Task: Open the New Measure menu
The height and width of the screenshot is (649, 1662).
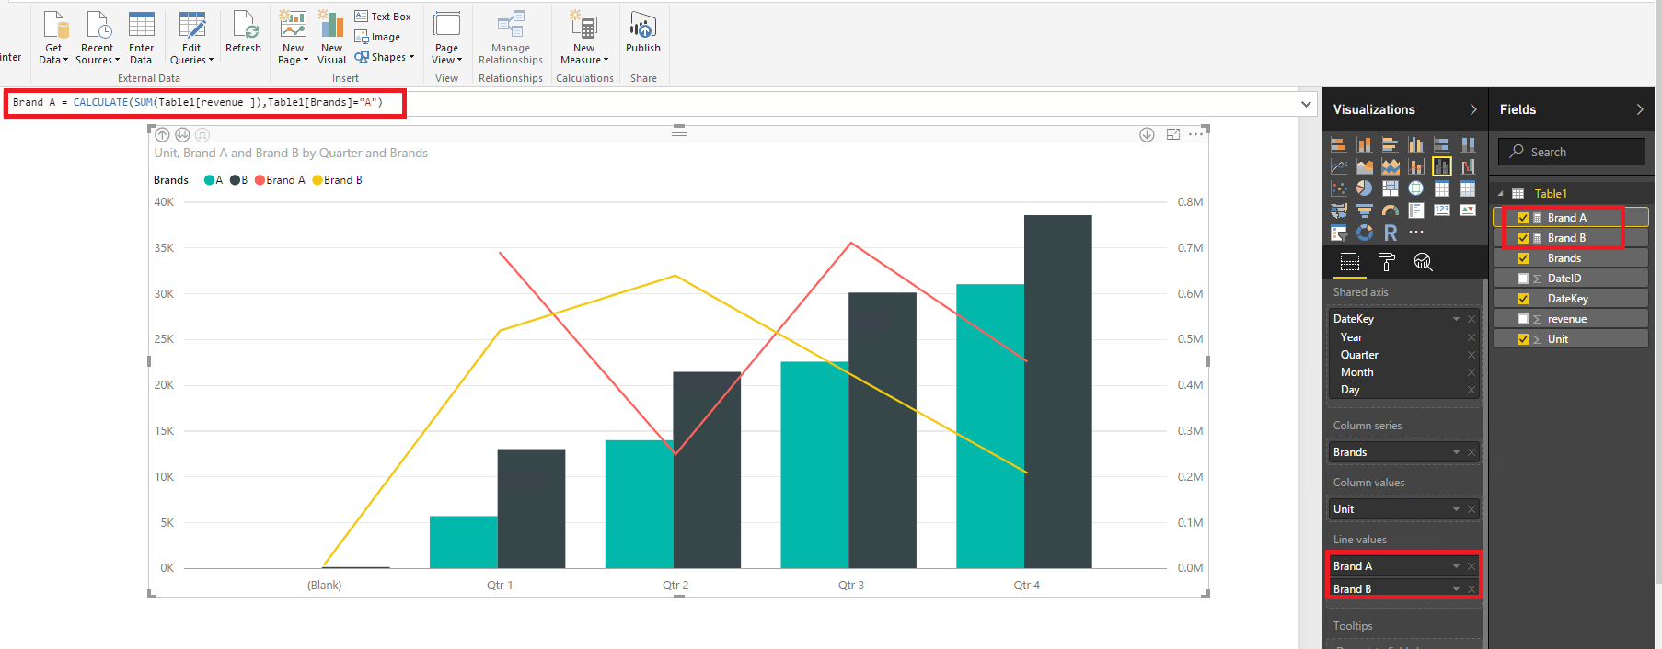Action: pos(584,38)
